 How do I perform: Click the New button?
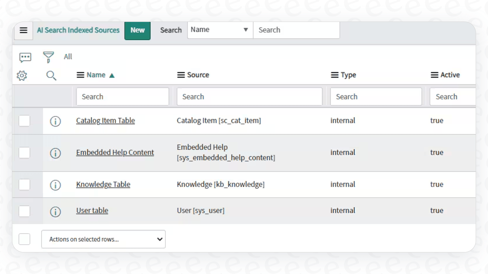coord(137,30)
